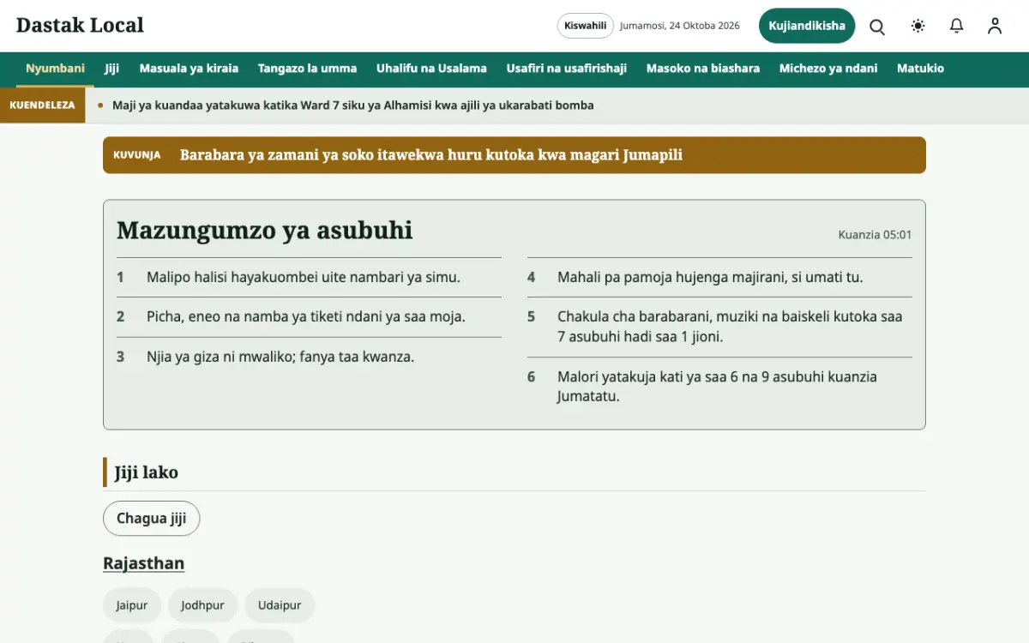1029x643 pixels.
Task: Select the Jaipur city chip
Action: pyautogui.click(x=132, y=605)
